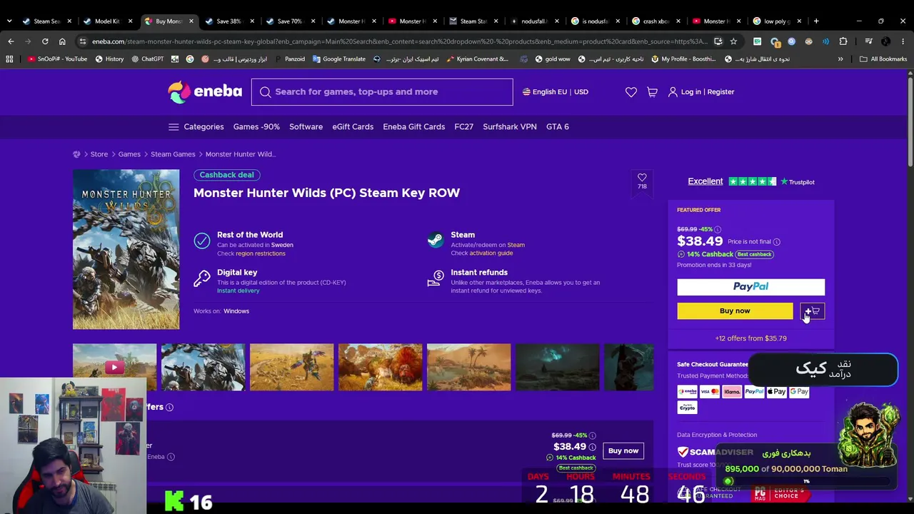Click the browser home icon

tap(62, 41)
